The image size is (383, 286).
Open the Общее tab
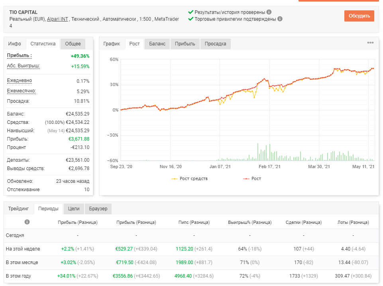(x=73, y=44)
